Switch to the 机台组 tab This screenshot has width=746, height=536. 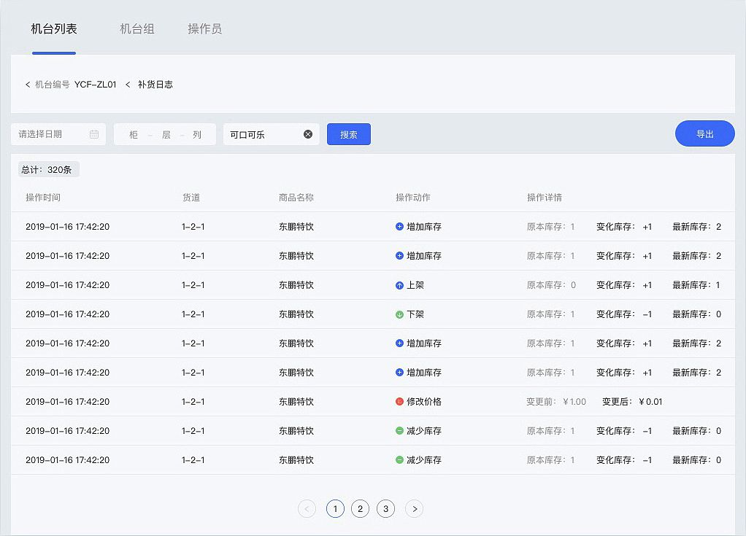tap(137, 29)
